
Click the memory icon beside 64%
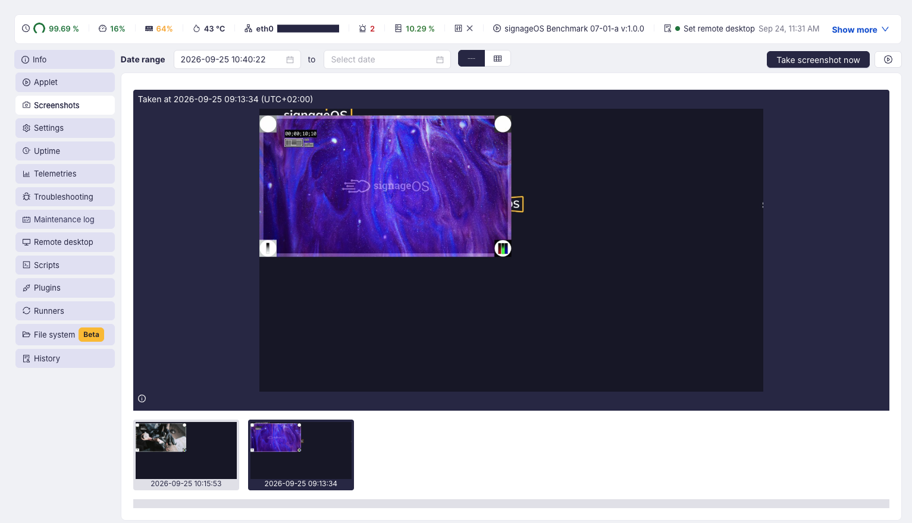149,29
